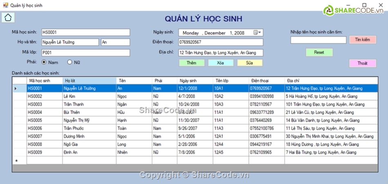This screenshot has height=184, width=388.
Task: Sort by Phái column header
Action: 165,81
